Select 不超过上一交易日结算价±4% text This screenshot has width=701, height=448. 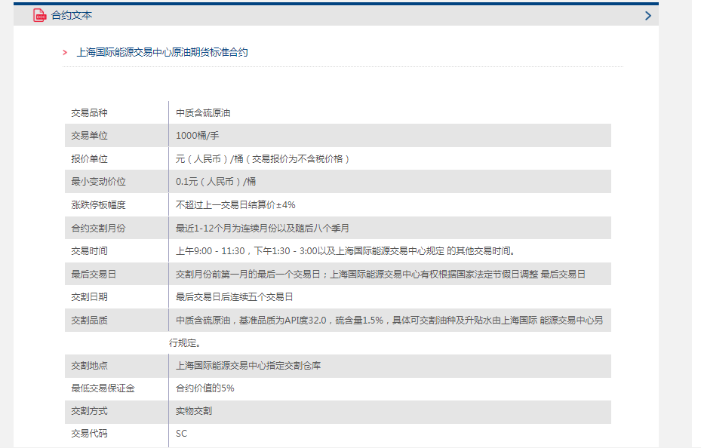pos(235,205)
